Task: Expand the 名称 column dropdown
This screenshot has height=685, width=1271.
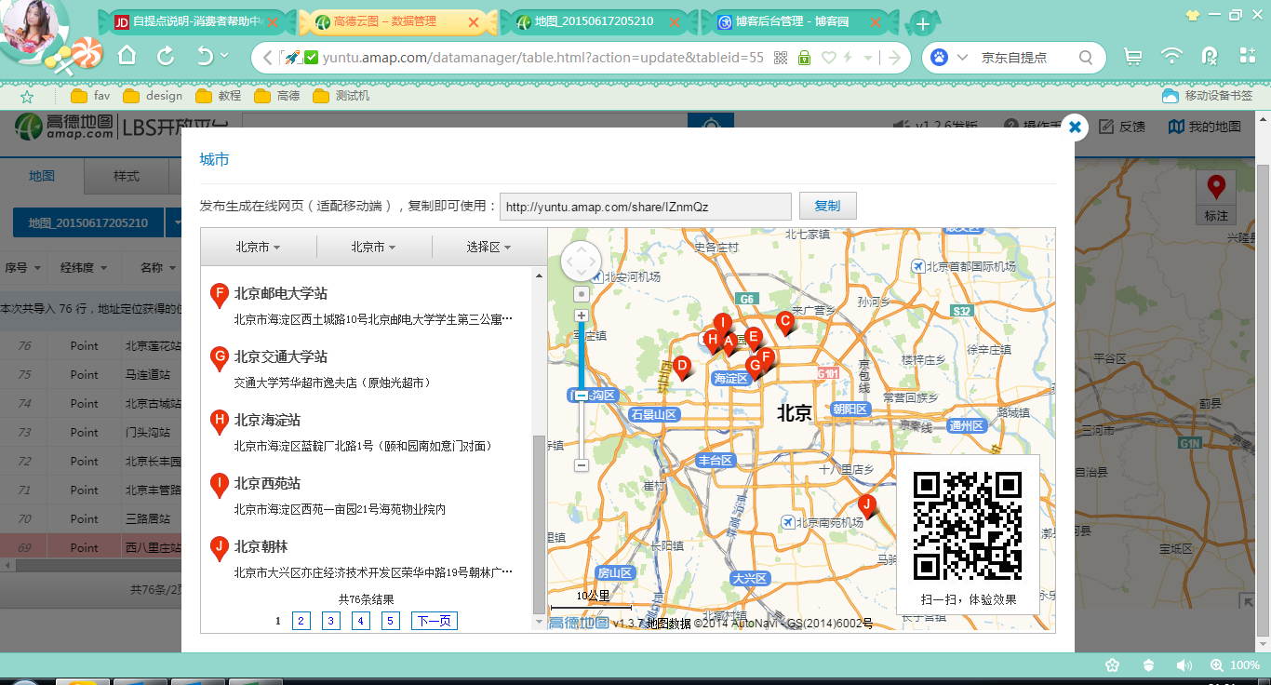Action: coord(172,268)
